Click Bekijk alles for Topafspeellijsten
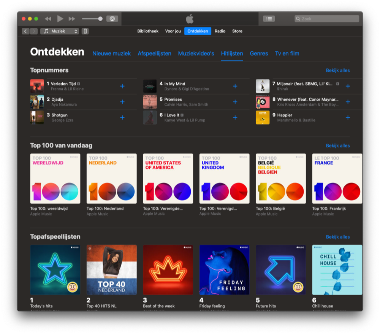This screenshot has height=334, width=380. [337, 237]
